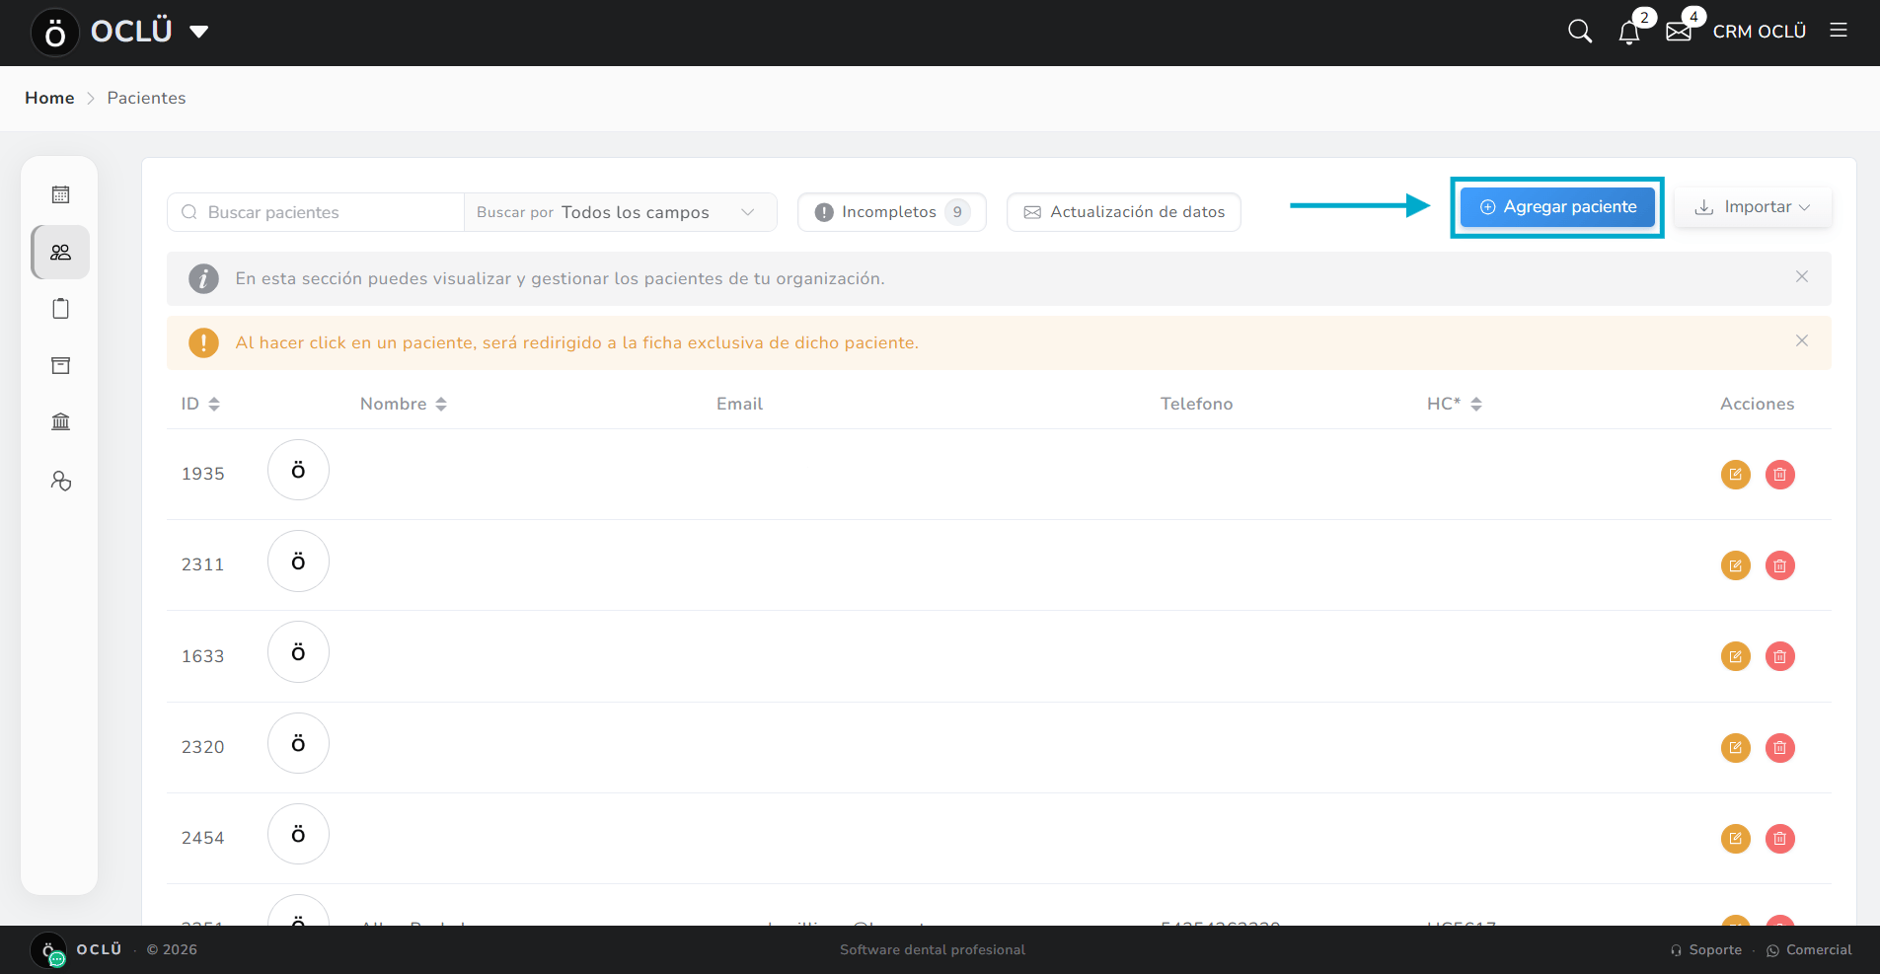Open the calendar icon in sidebar
Viewport: 1880px width, 974px height.
[x=60, y=194]
